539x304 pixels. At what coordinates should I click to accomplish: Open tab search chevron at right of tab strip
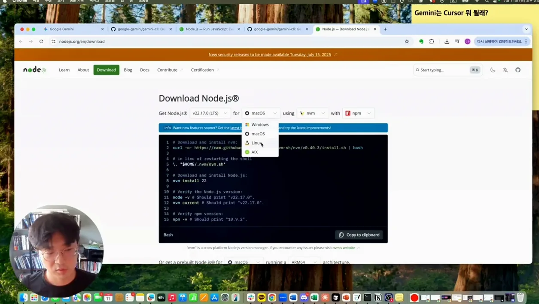click(x=526, y=29)
